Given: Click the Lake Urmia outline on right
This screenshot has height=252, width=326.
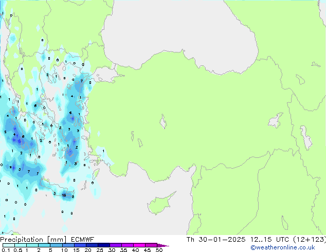Looking at the screenshot, I should point(307,139).
